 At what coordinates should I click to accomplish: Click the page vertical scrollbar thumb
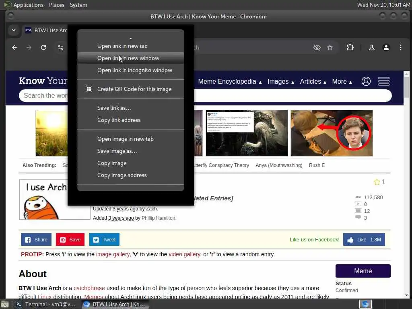(406, 87)
